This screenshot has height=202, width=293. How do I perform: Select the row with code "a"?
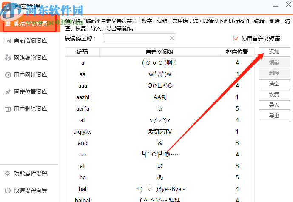[158, 63]
